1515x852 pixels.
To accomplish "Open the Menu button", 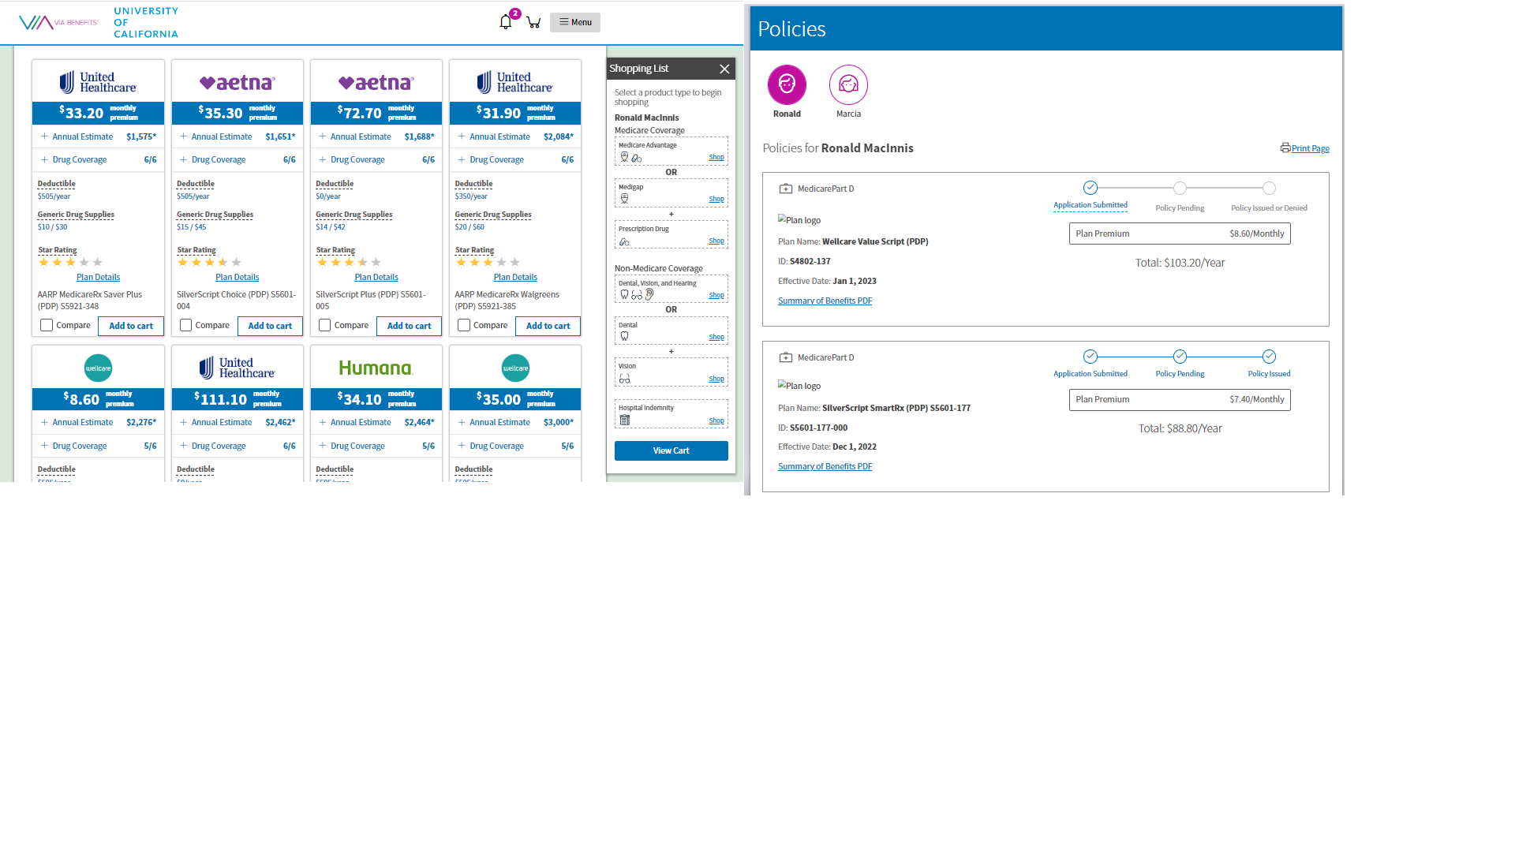I will coord(575,22).
